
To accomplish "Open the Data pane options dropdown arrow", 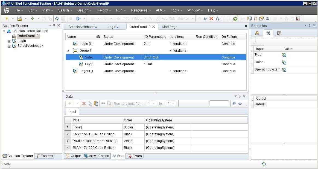I will pyautogui.click(x=235, y=96).
